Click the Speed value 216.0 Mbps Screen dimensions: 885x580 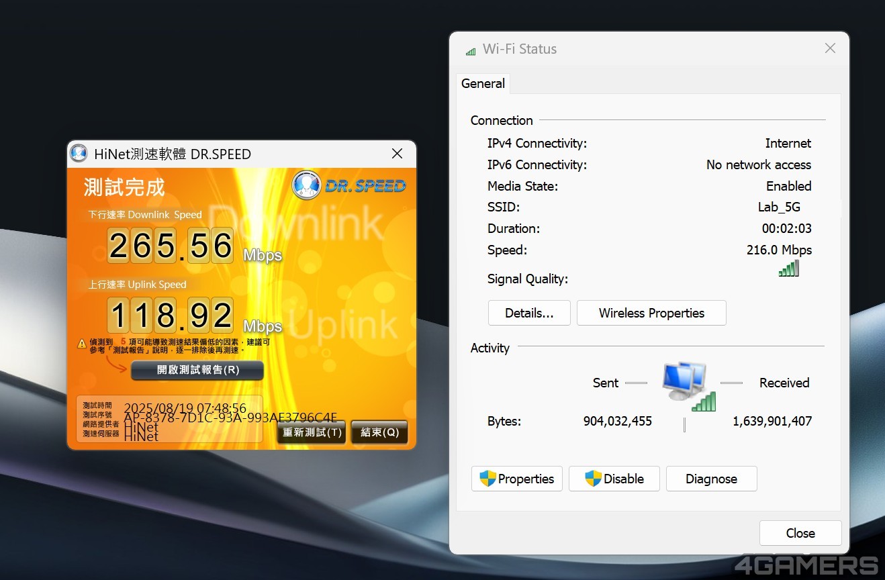coord(779,250)
